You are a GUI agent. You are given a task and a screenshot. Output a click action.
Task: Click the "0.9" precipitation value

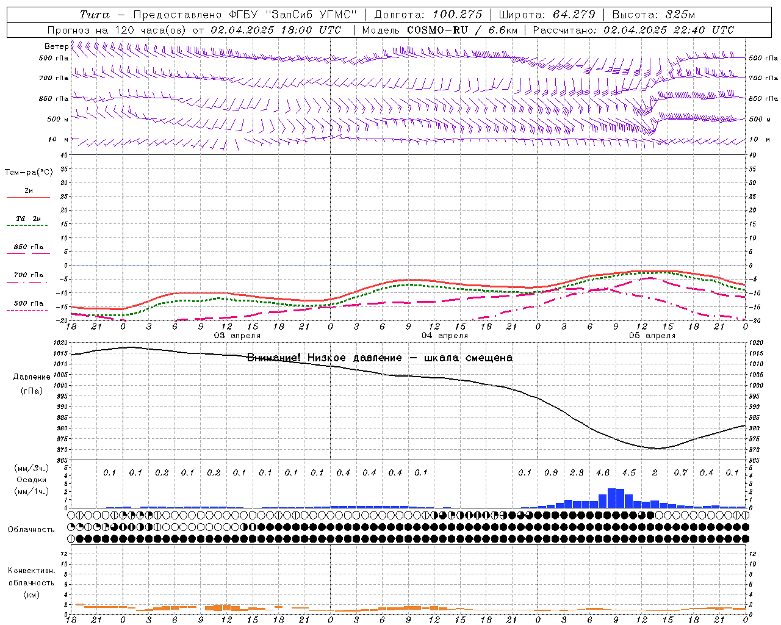pos(551,473)
